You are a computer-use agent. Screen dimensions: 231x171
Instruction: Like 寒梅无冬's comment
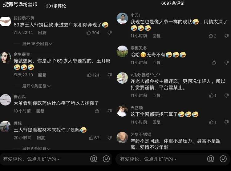214,62
